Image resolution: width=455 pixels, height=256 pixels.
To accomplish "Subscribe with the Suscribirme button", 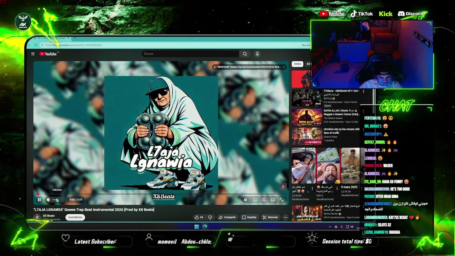I will coord(75,217).
